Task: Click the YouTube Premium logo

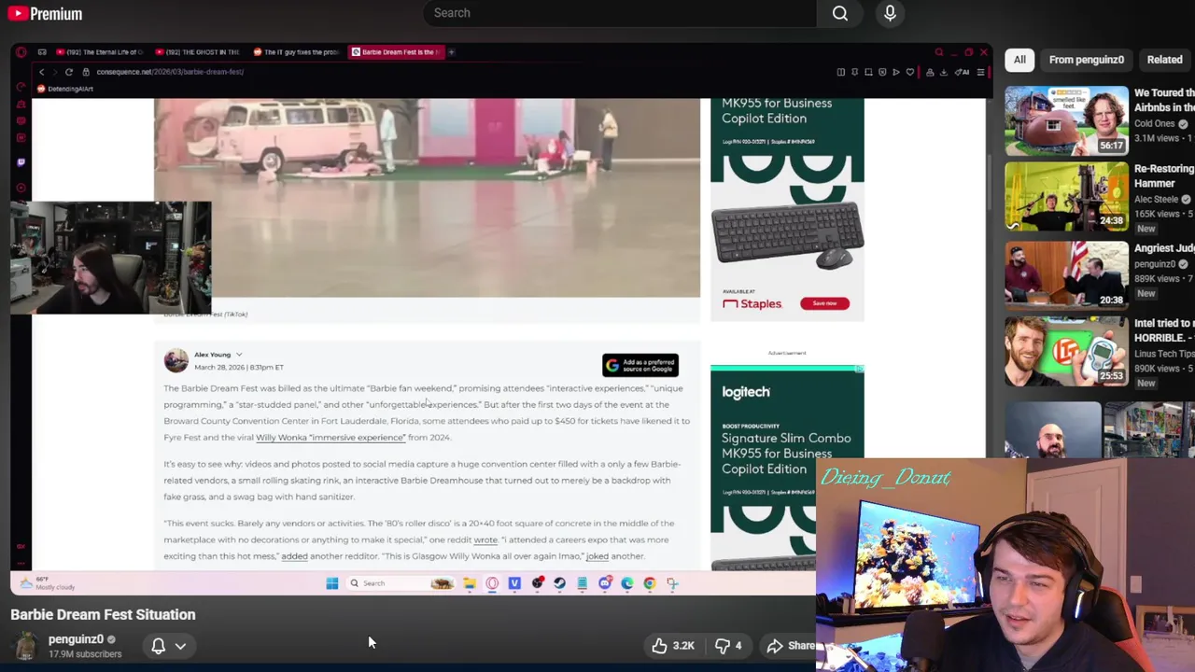Action: (x=45, y=14)
